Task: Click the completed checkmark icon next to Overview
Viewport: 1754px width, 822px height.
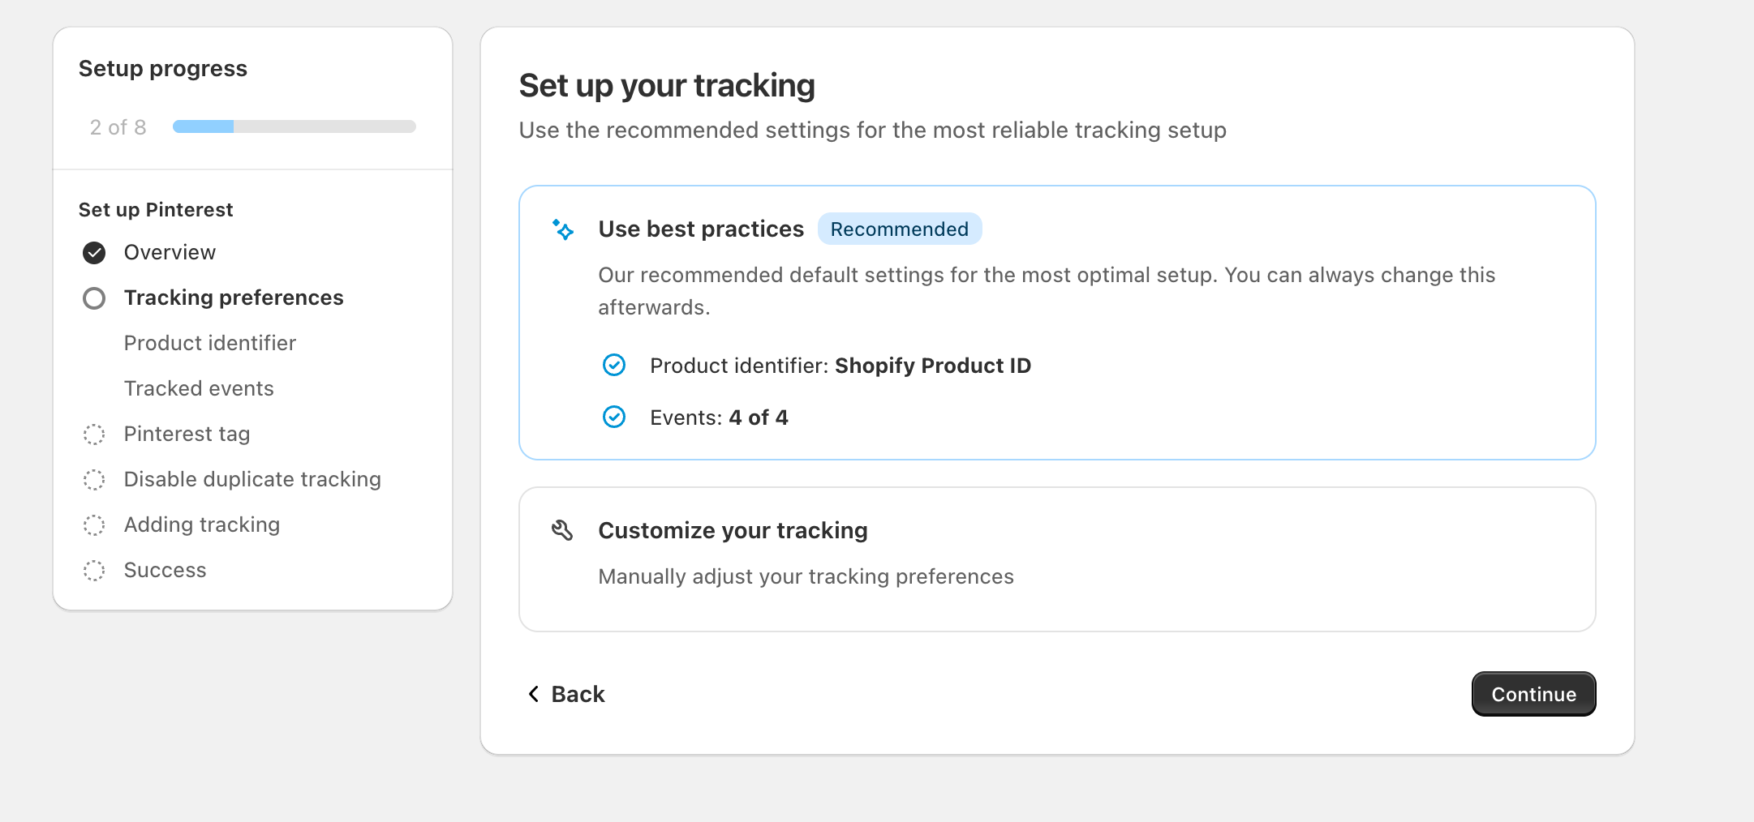Action: click(94, 253)
